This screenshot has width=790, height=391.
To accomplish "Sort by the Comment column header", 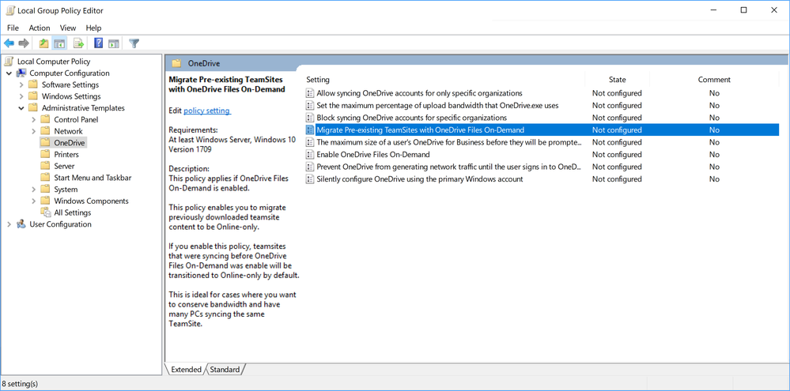I will 714,80.
